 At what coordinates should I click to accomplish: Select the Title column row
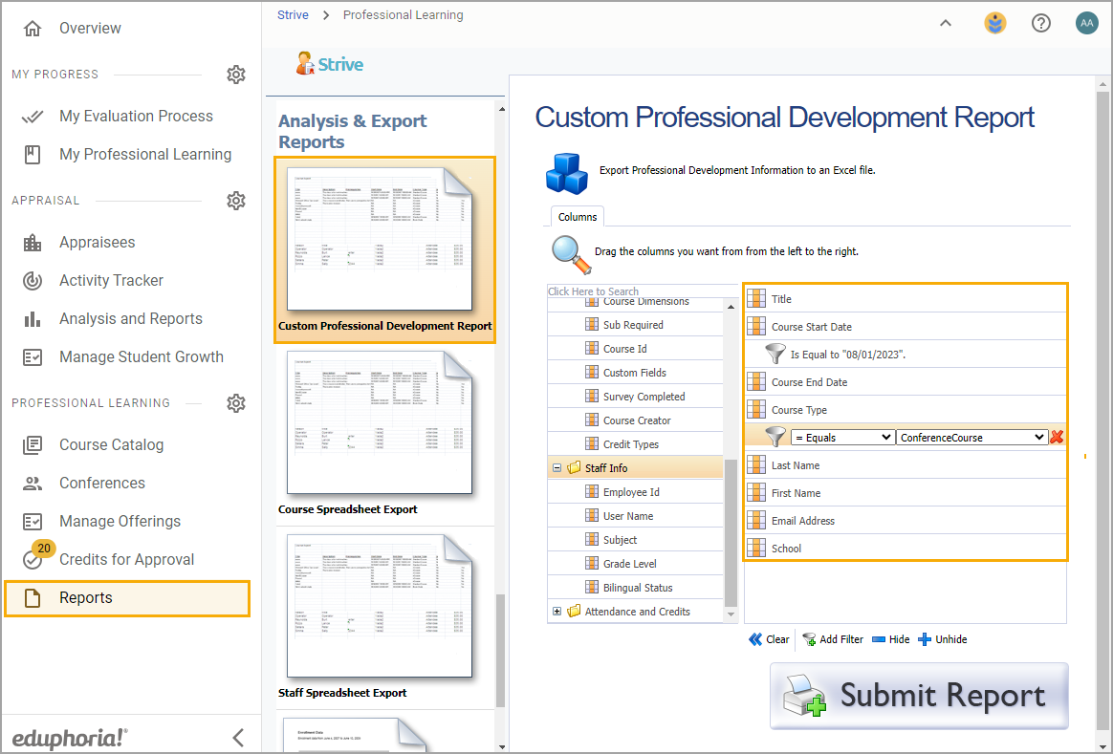(906, 299)
